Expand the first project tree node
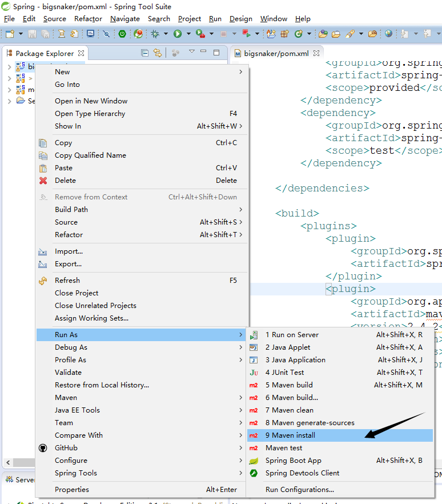Image resolution: width=442 pixels, height=504 pixels. (x=9, y=66)
